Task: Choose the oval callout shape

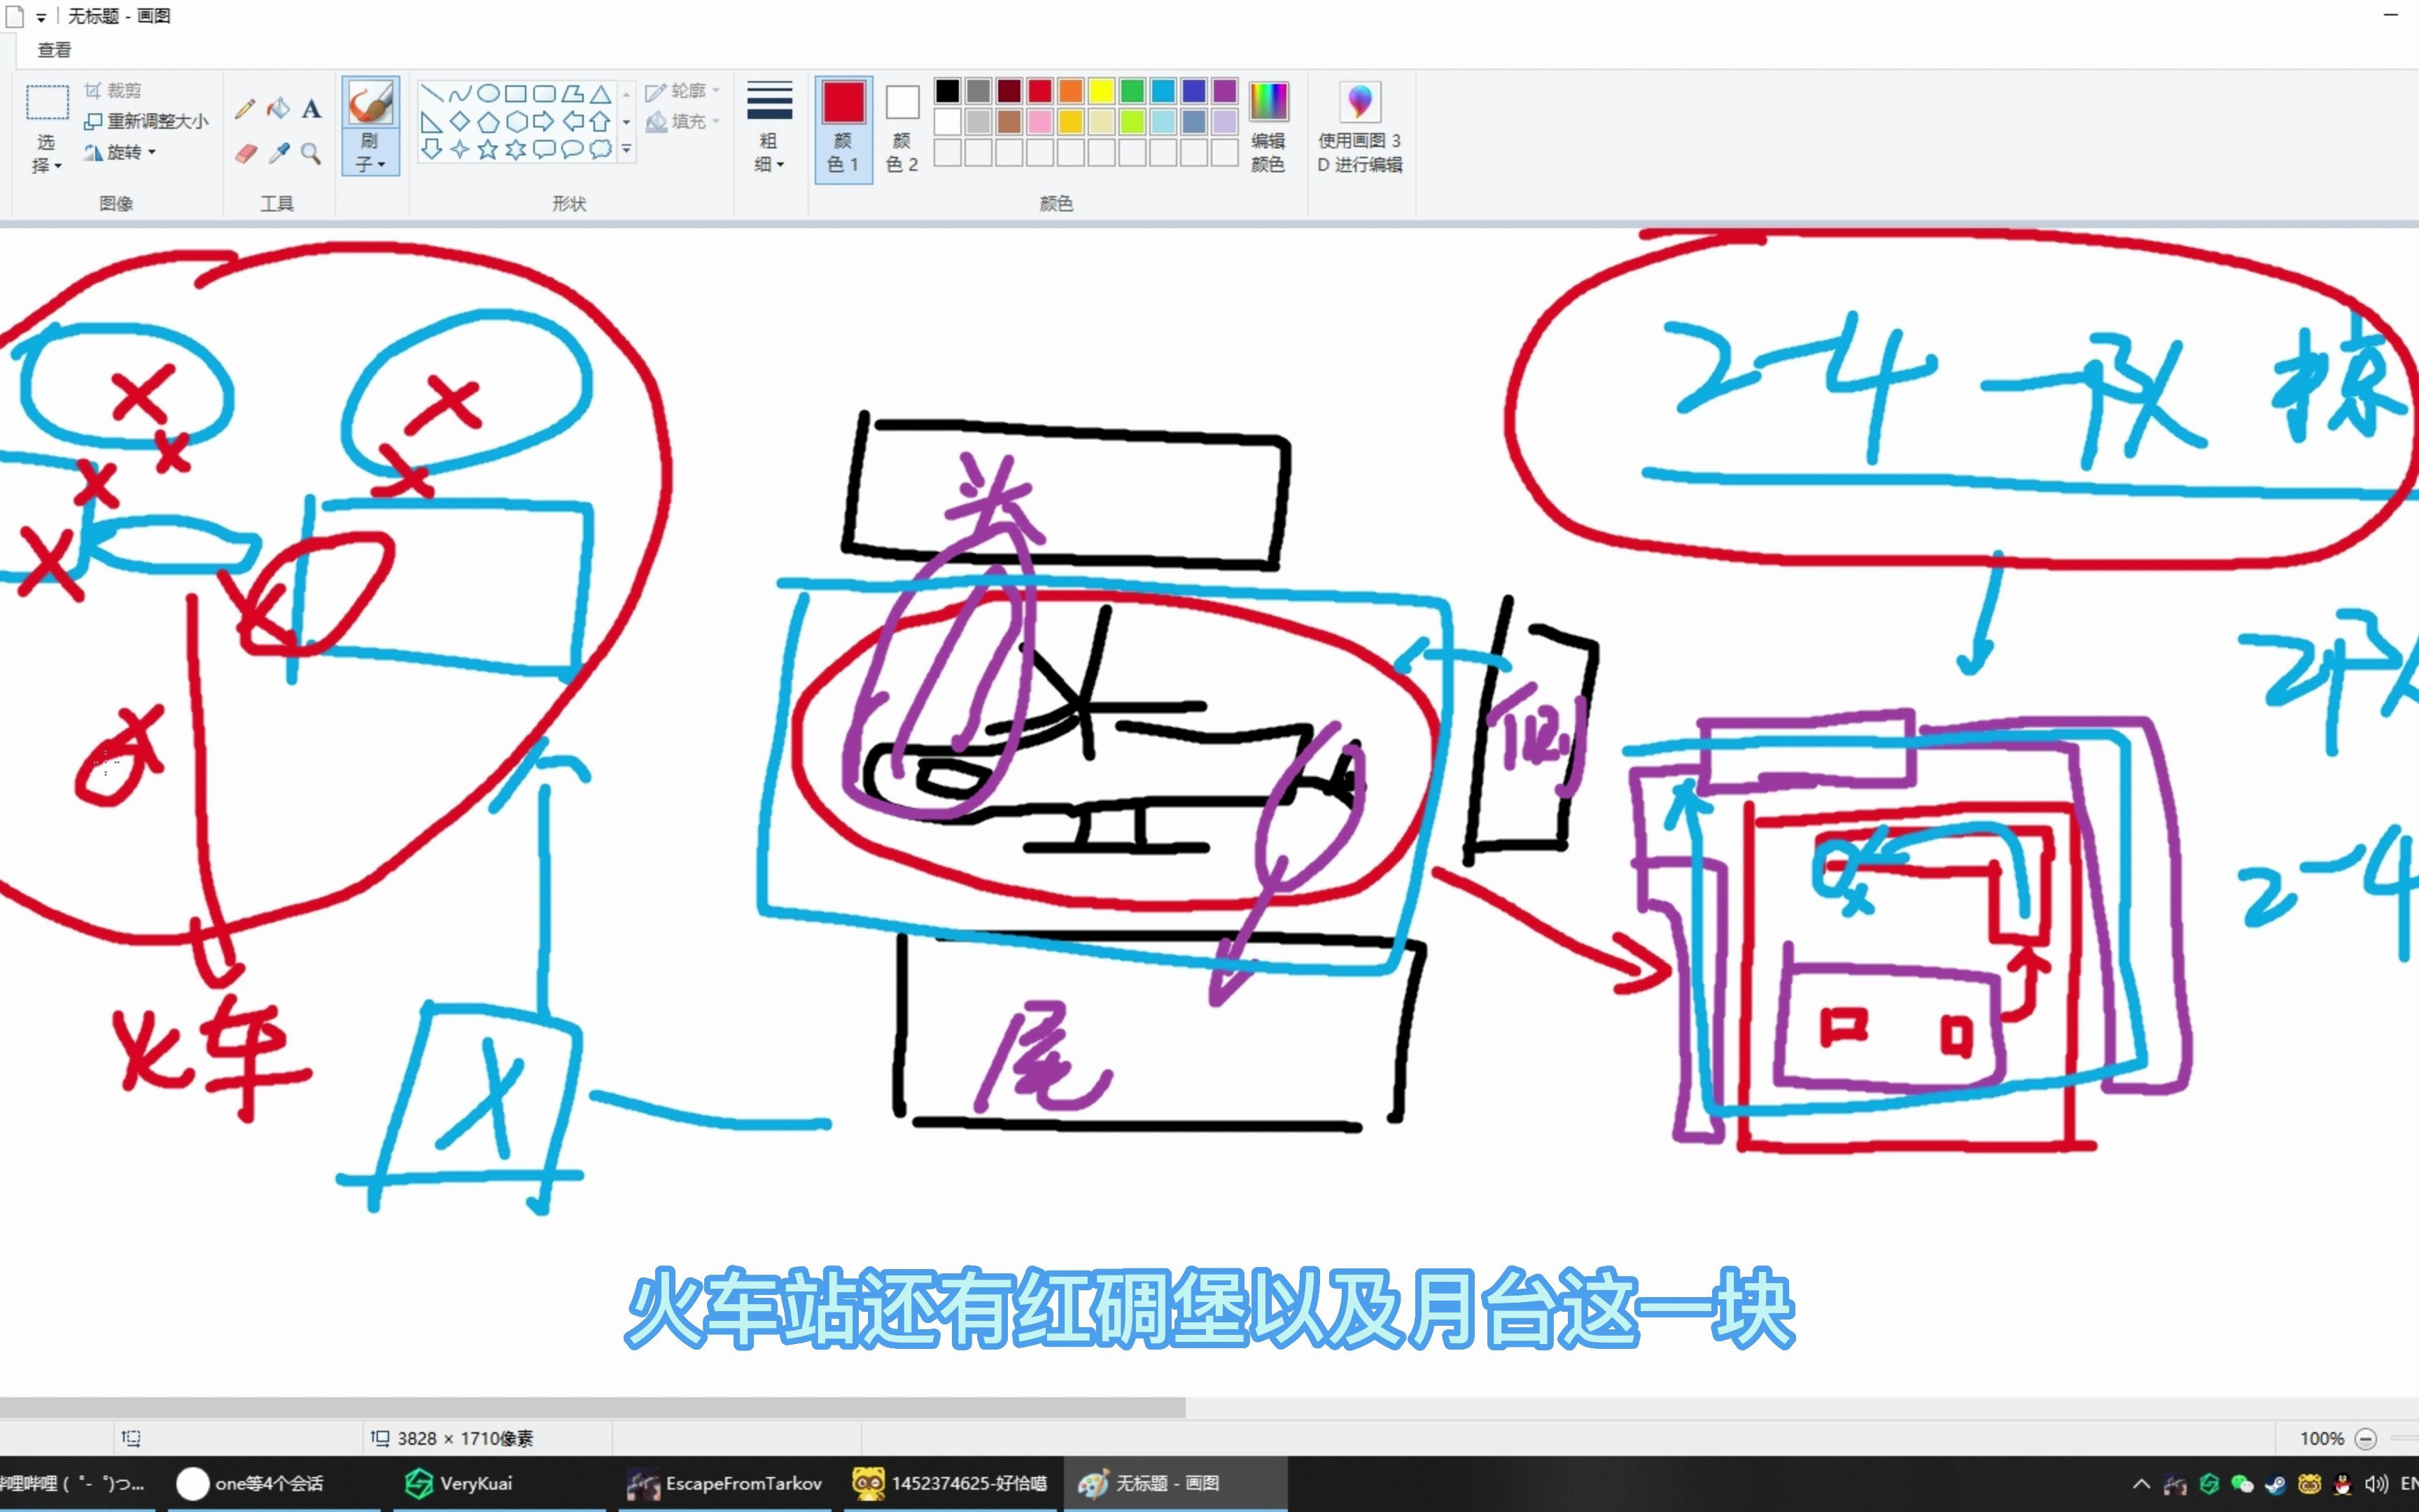Action: click(x=572, y=149)
